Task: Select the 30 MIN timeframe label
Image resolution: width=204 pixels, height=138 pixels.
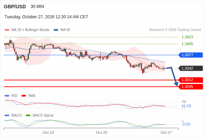Action: point(37,7)
